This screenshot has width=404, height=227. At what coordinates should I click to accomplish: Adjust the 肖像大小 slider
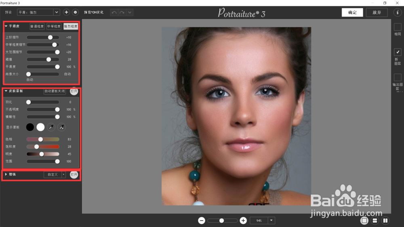(x=43, y=74)
